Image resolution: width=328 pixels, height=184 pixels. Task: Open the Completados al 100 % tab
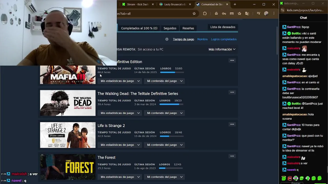(139, 28)
